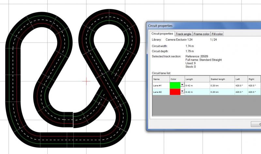Click the red crosshair marker on canvas

tap(87, 81)
